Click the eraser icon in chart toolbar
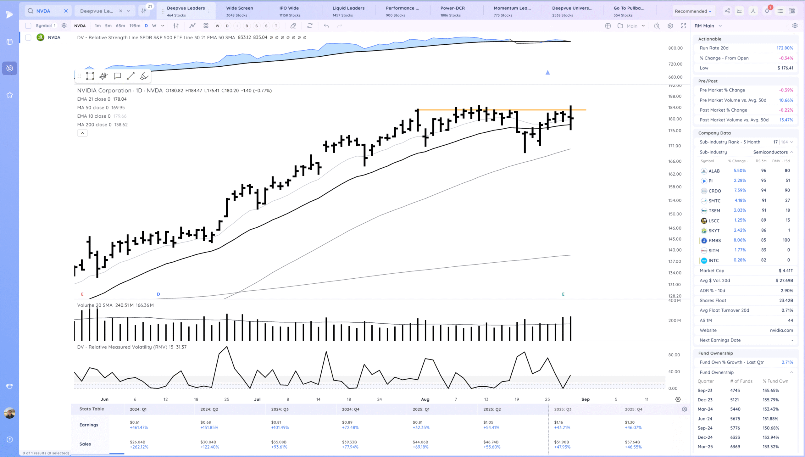Screen dimensions: 805x457 point(293,26)
